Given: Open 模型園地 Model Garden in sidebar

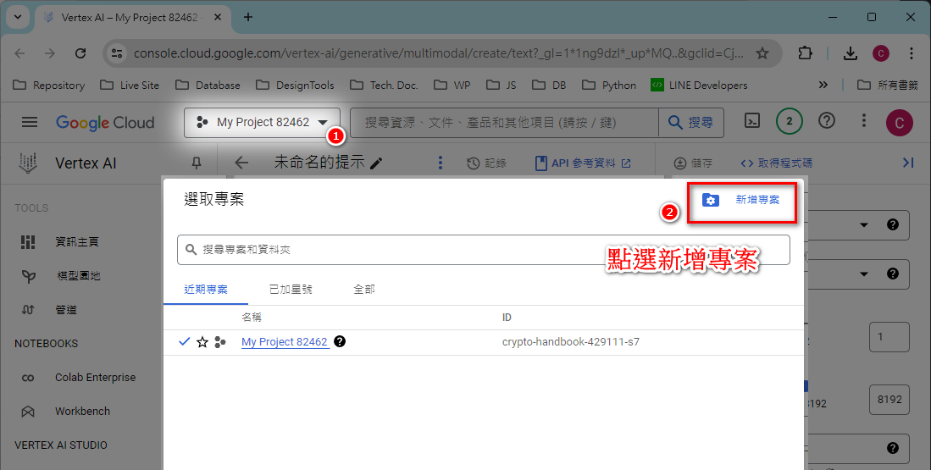Looking at the screenshot, I should (80, 276).
